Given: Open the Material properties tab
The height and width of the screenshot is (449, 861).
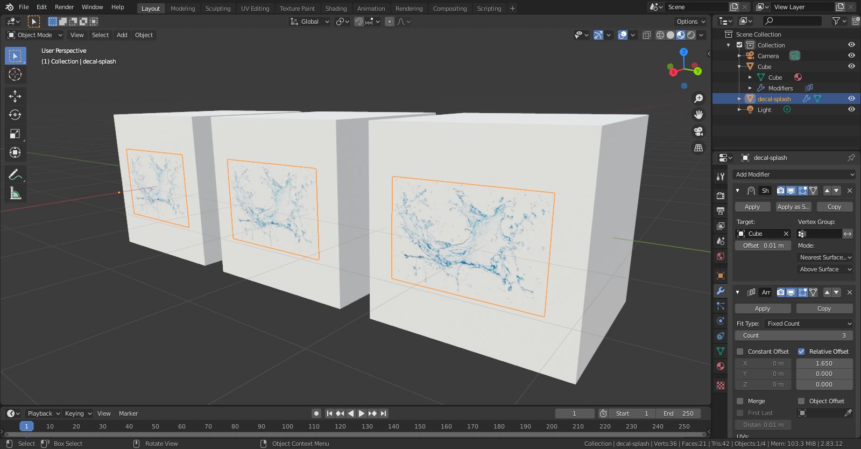Looking at the screenshot, I should [721, 366].
